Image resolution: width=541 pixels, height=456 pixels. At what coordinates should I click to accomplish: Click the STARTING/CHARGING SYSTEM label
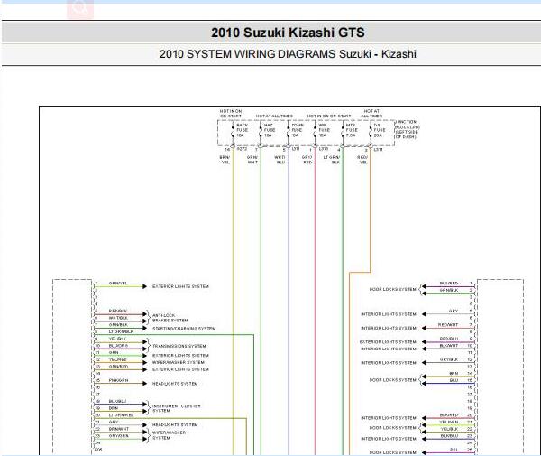coord(184,328)
